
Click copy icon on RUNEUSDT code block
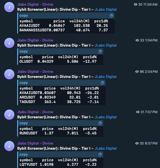[x=100, y=123]
